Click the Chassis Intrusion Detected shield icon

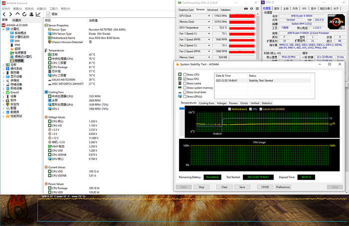[50, 42]
